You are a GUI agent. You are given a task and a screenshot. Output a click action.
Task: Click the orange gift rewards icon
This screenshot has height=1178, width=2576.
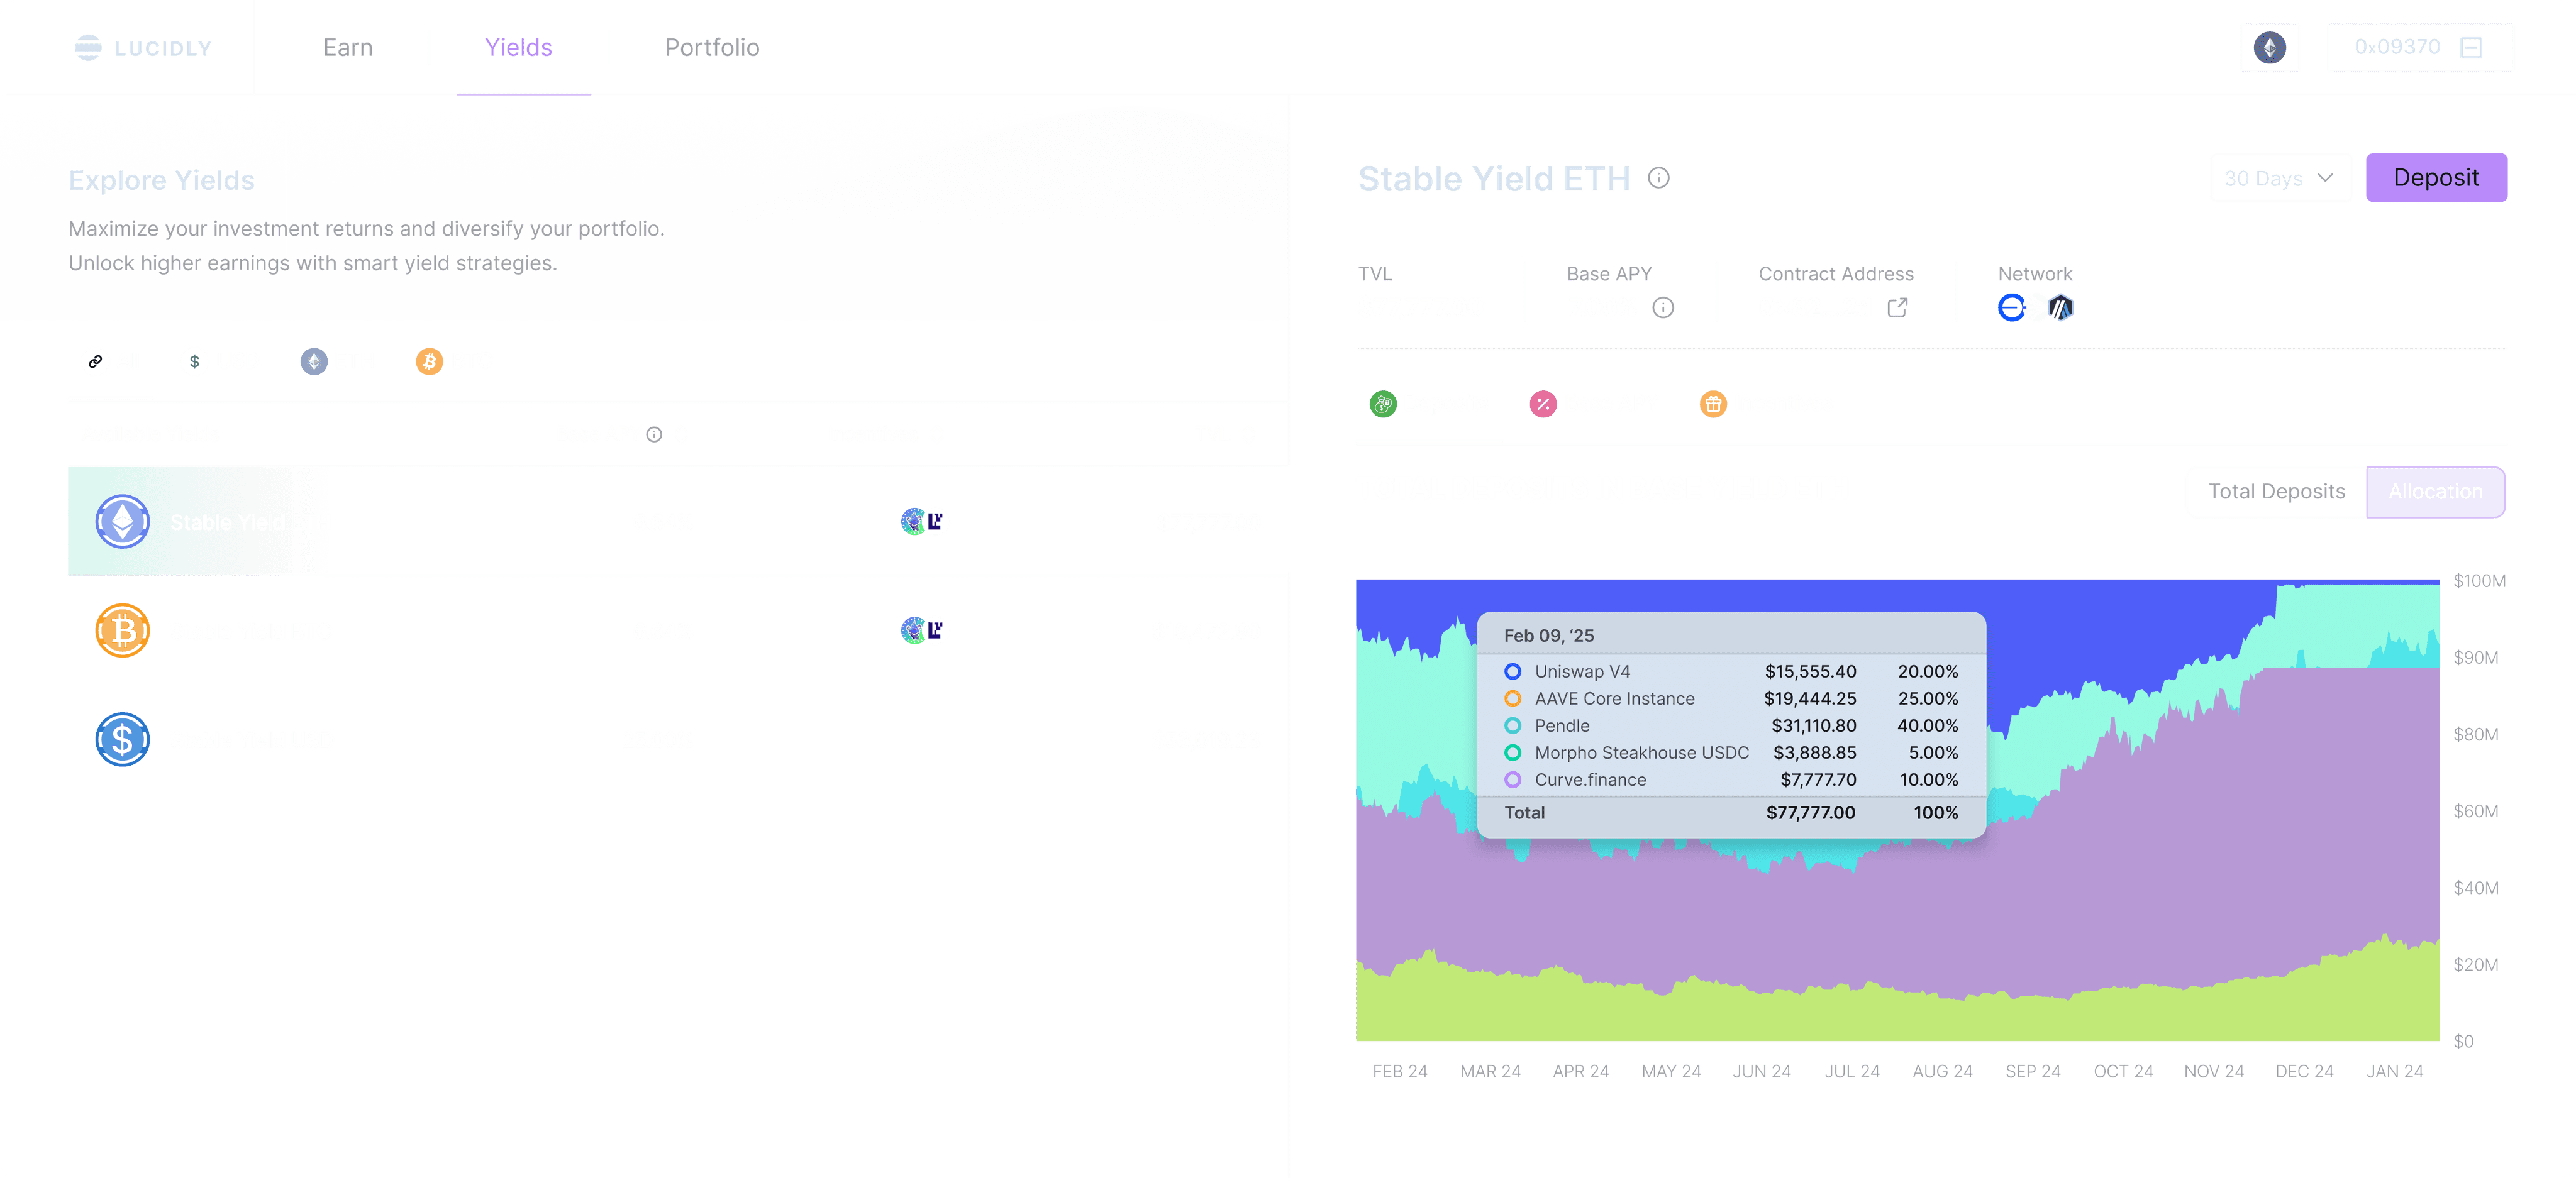pyautogui.click(x=1713, y=404)
